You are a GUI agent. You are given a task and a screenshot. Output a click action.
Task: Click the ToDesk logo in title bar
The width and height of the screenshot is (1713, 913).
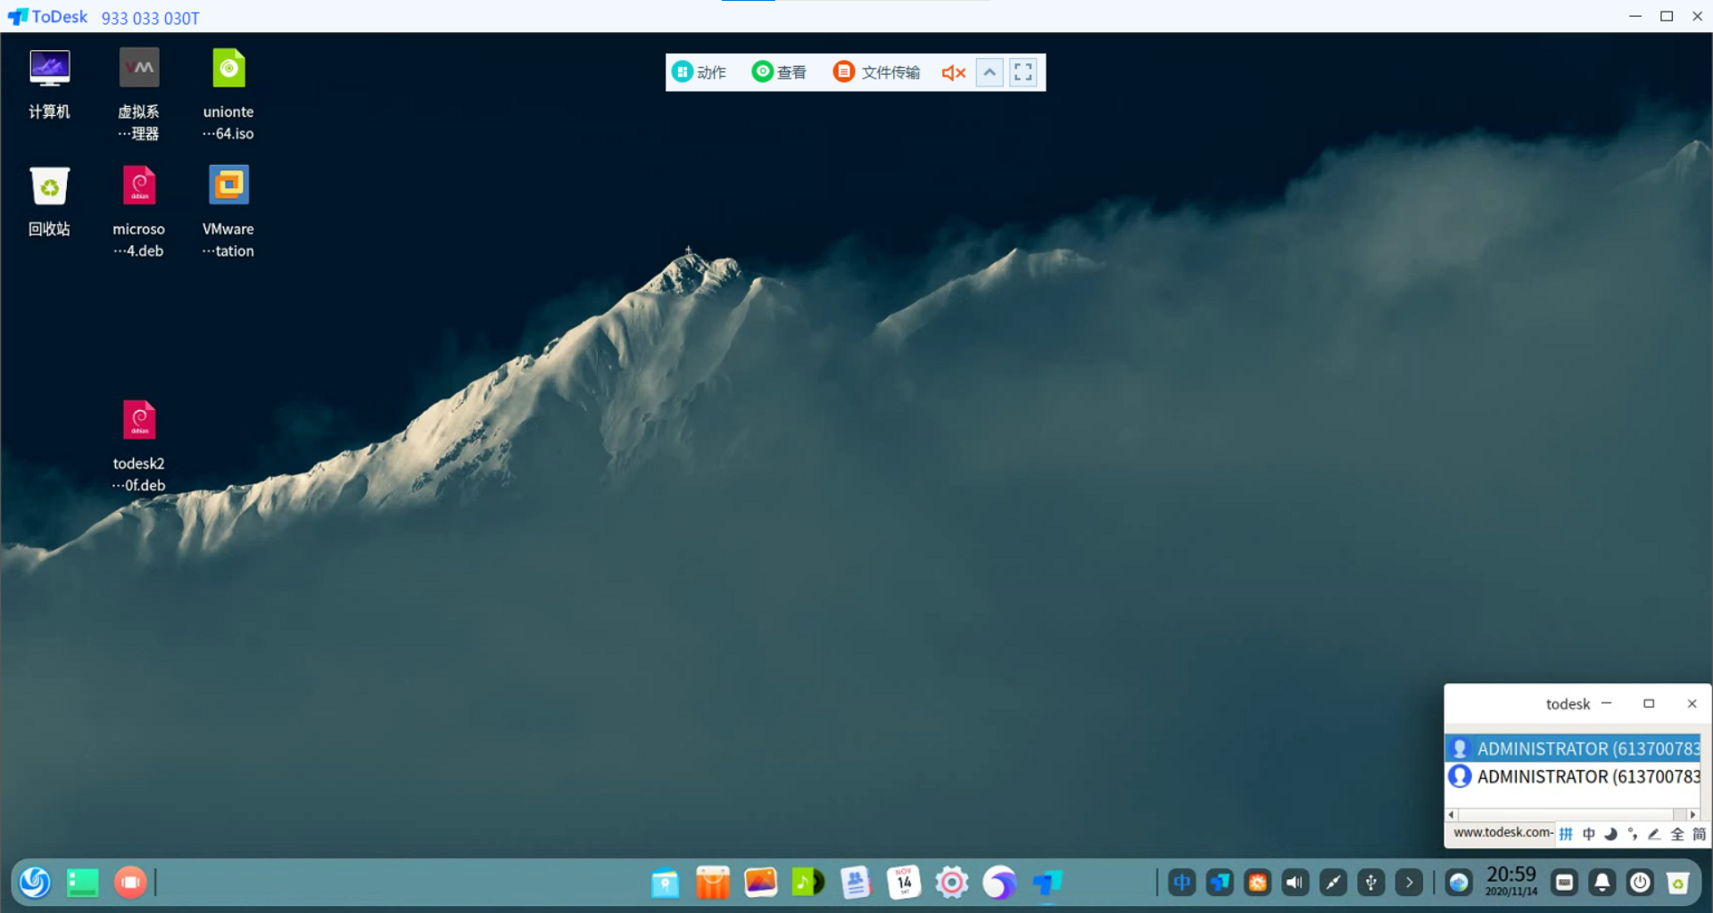[x=47, y=17]
